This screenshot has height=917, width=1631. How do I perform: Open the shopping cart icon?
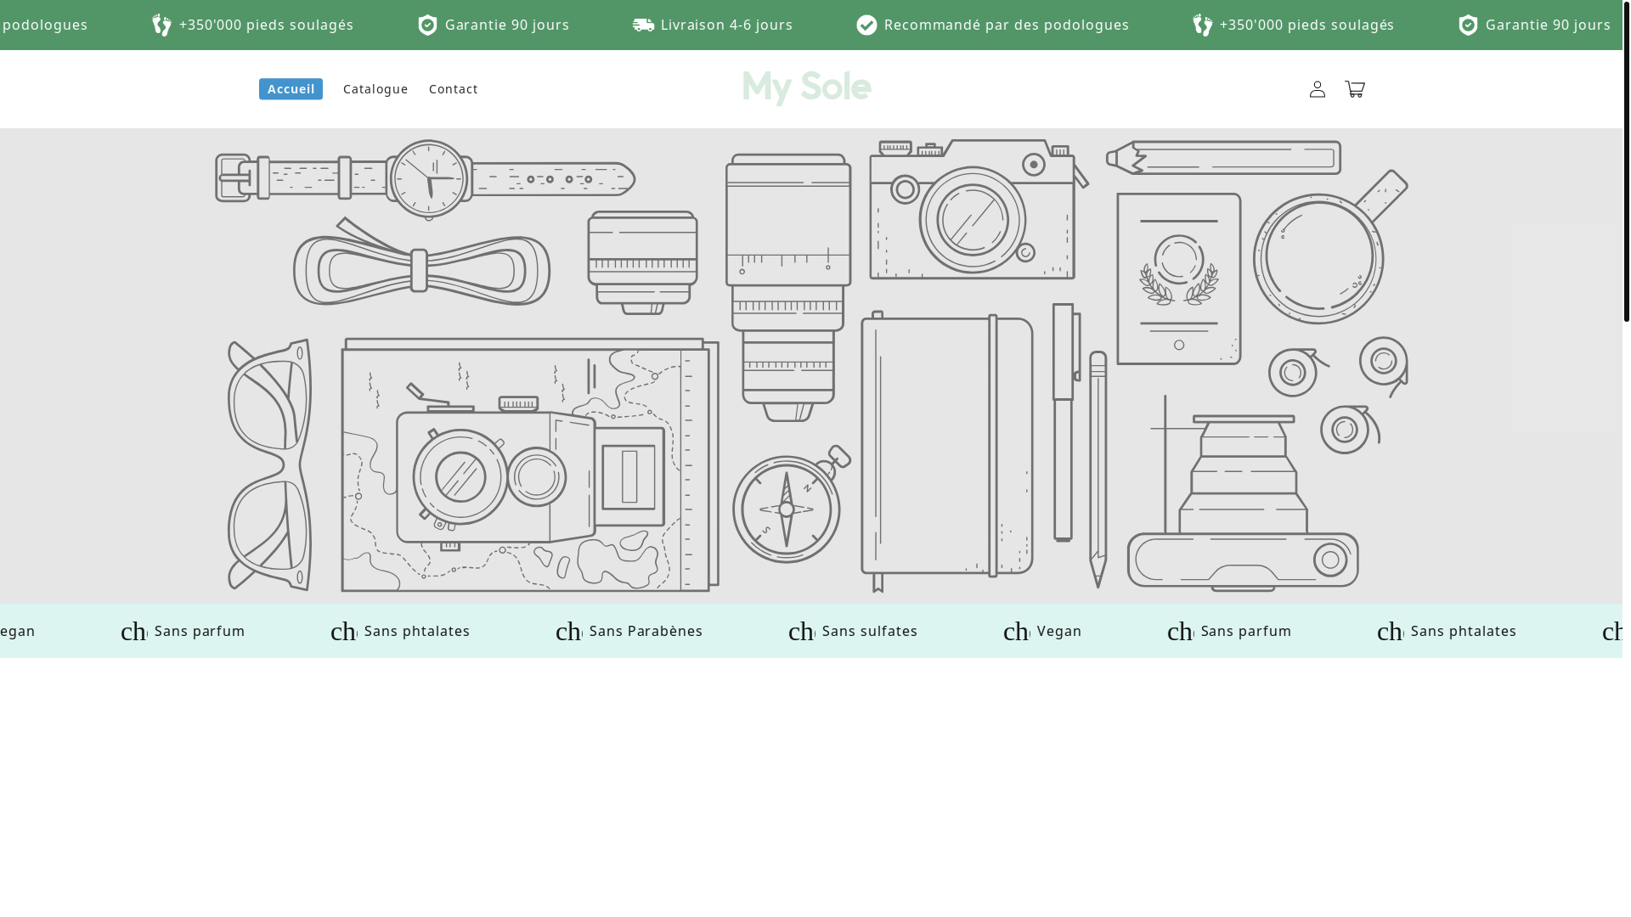[x=1354, y=89]
